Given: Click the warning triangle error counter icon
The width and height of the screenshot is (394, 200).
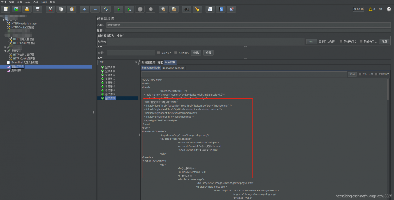Looking at the screenshot, I should pyautogui.click(x=370, y=9).
